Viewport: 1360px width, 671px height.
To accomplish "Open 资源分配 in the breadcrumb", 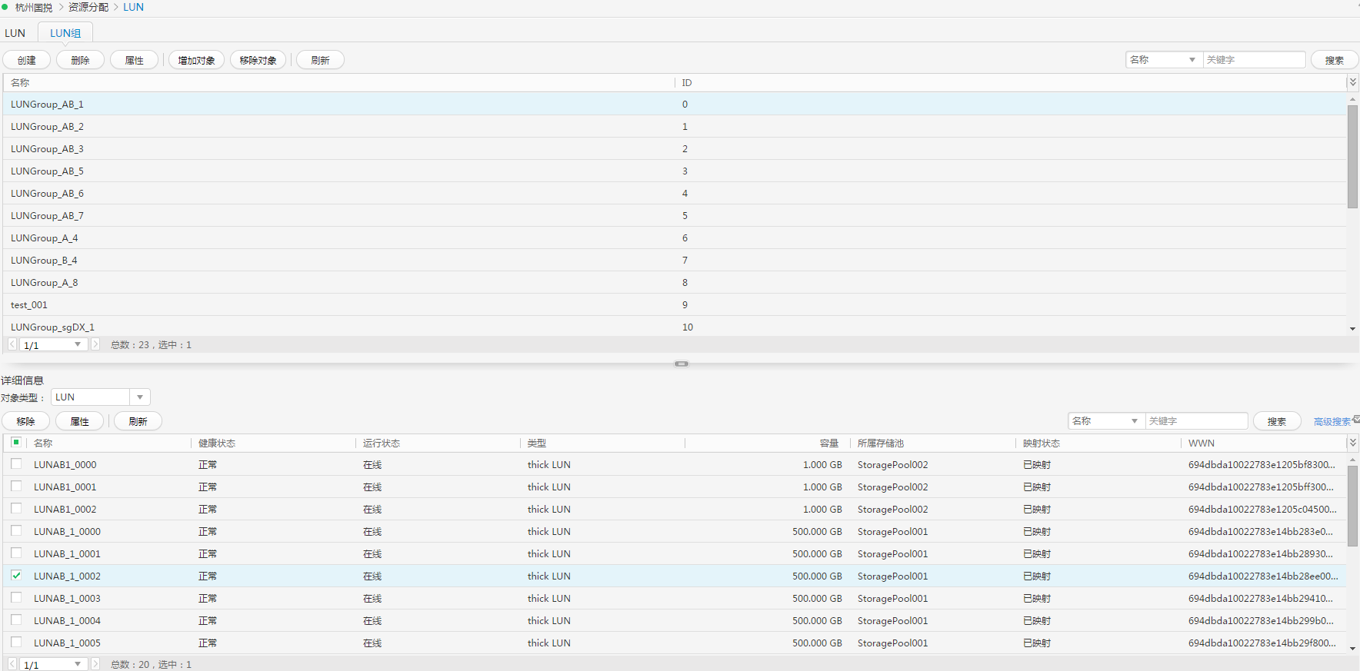I will point(88,7).
